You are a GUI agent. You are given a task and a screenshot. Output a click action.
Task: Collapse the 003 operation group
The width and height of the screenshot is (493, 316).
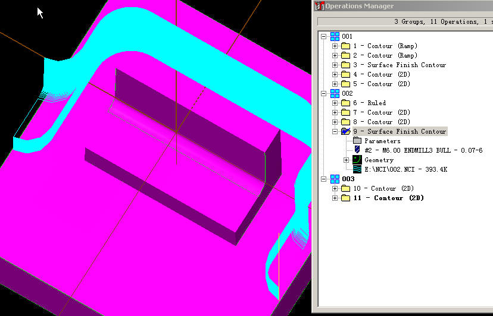323,179
